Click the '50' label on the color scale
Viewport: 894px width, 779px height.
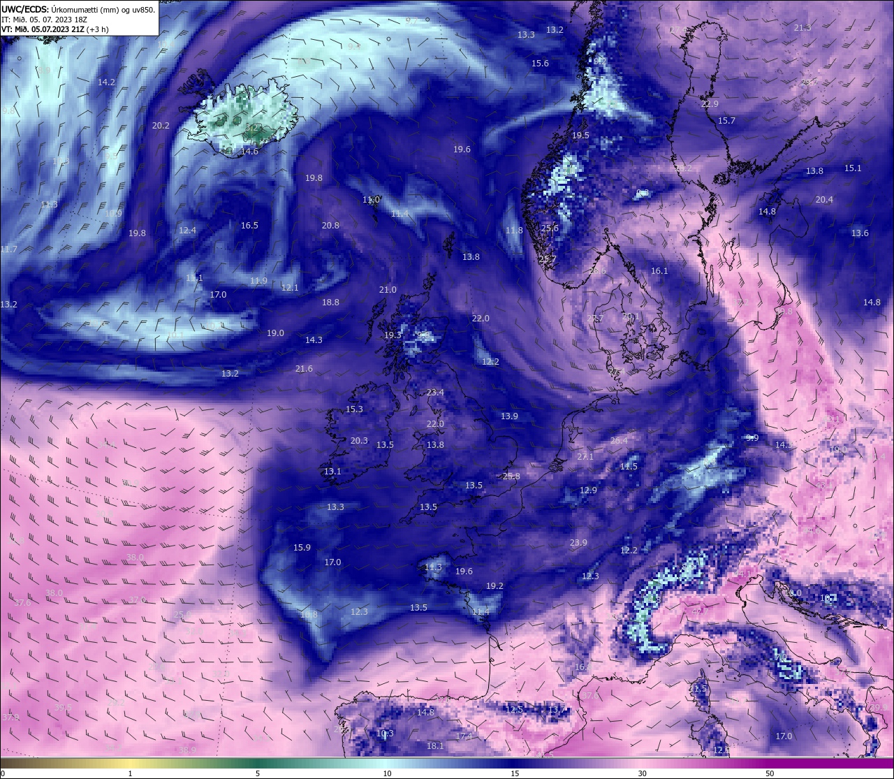click(x=769, y=773)
